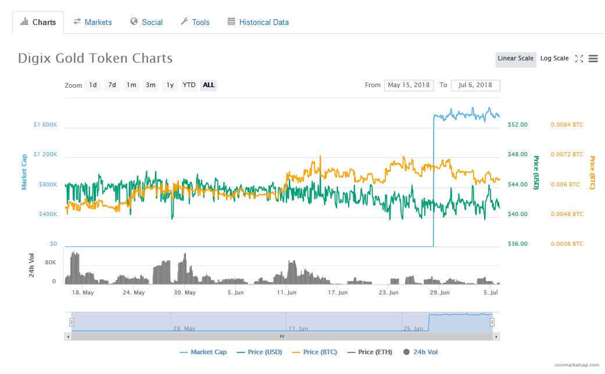Click the Tools tab wrench icon
The width and height of the screenshot is (605, 374).
pos(184,21)
